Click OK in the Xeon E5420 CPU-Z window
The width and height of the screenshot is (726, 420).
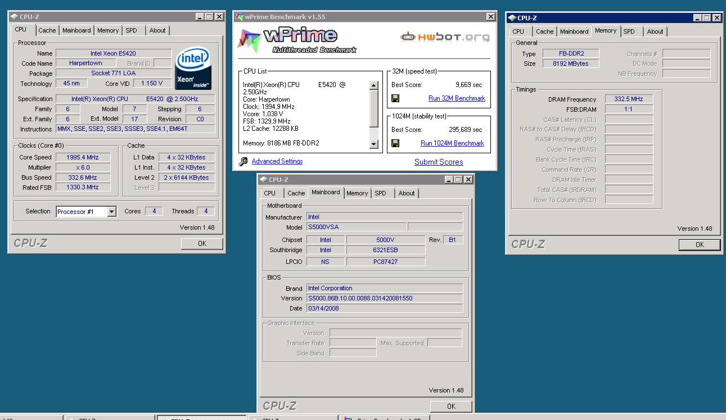[202, 244]
